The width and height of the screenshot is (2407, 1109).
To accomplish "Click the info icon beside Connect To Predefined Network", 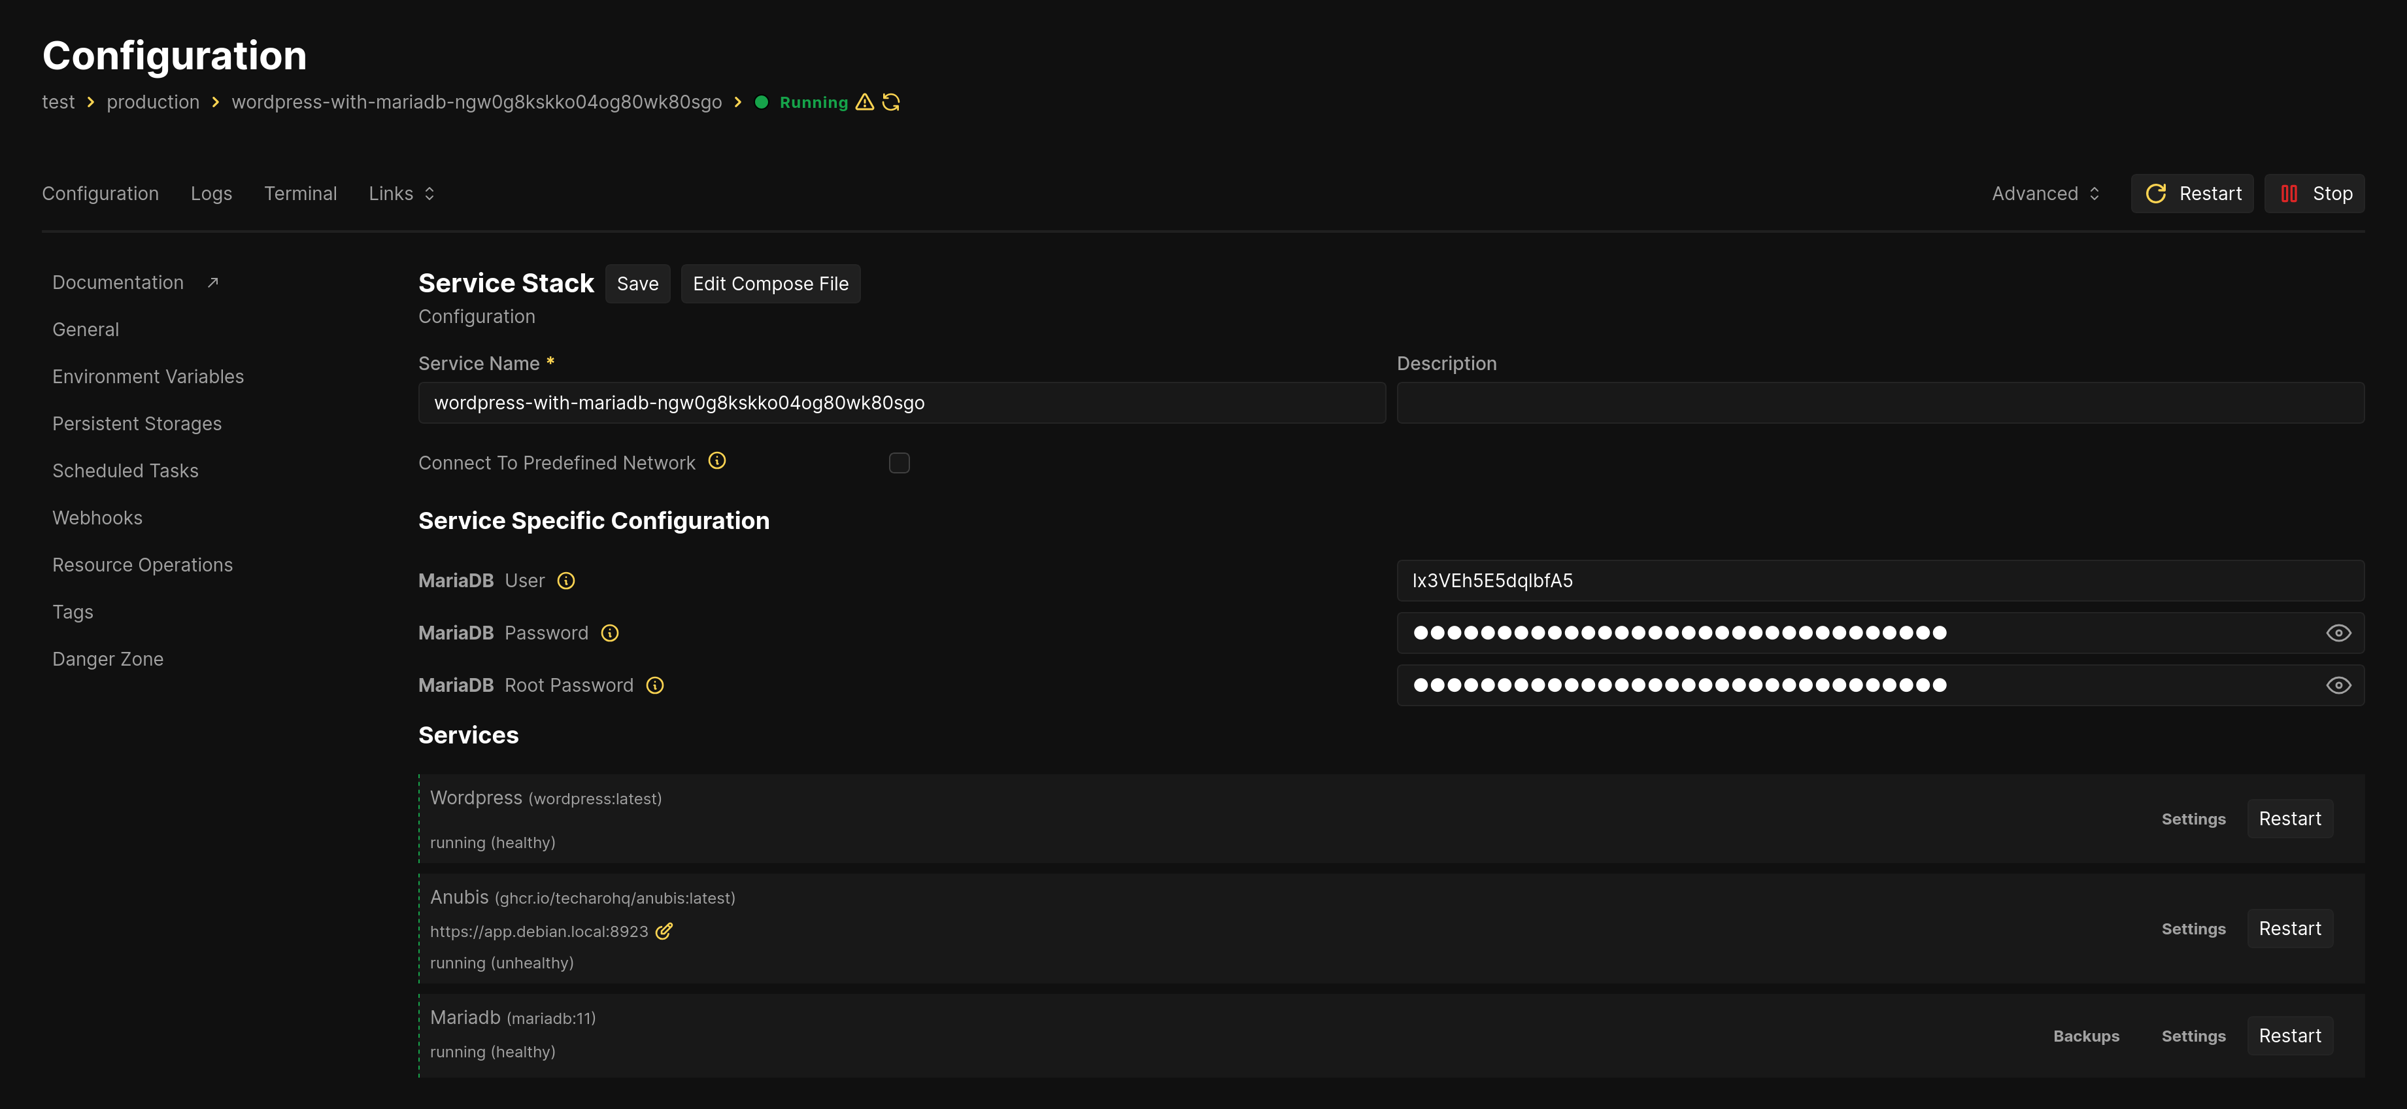I will [716, 460].
